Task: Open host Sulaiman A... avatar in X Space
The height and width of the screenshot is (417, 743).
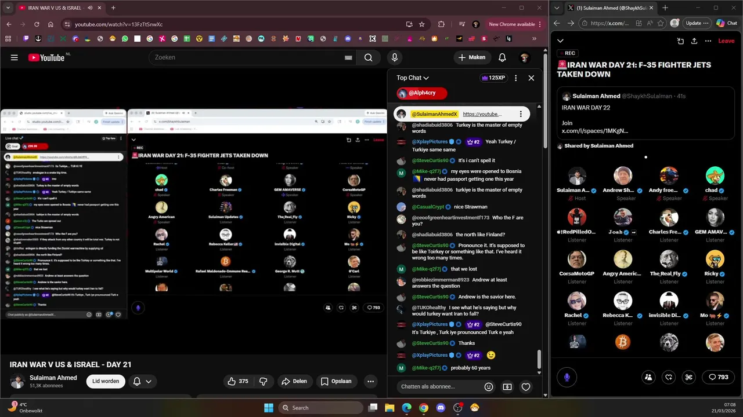Action: click(577, 175)
